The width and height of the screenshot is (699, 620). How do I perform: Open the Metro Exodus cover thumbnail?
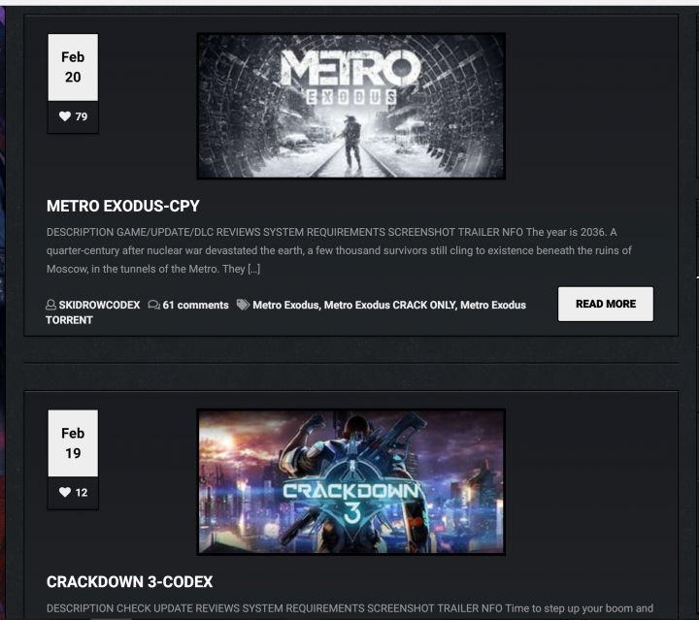(351, 106)
